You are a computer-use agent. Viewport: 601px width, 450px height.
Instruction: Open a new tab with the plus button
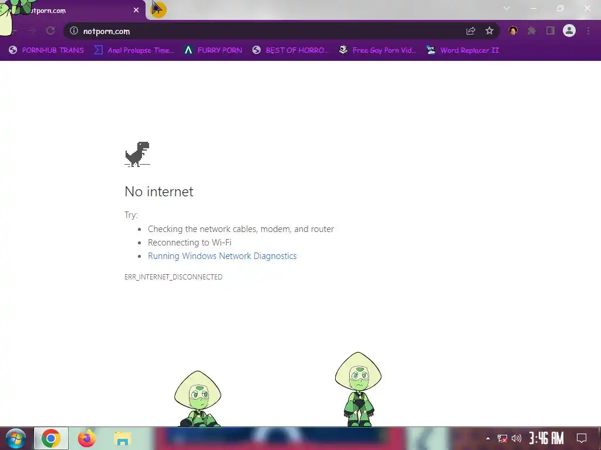pyautogui.click(x=158, y=9)
